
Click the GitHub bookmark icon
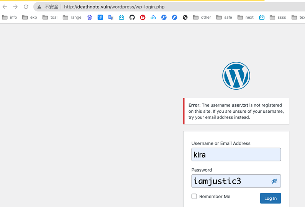coord(132,17)
